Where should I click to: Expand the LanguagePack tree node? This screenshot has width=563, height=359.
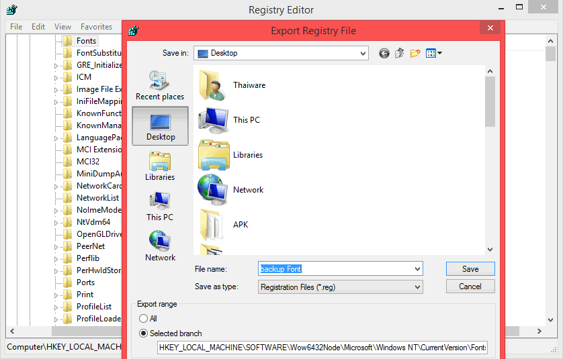coord(56,138)
